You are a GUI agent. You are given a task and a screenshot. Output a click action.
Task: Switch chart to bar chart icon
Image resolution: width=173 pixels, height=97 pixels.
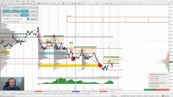[50, 4]
